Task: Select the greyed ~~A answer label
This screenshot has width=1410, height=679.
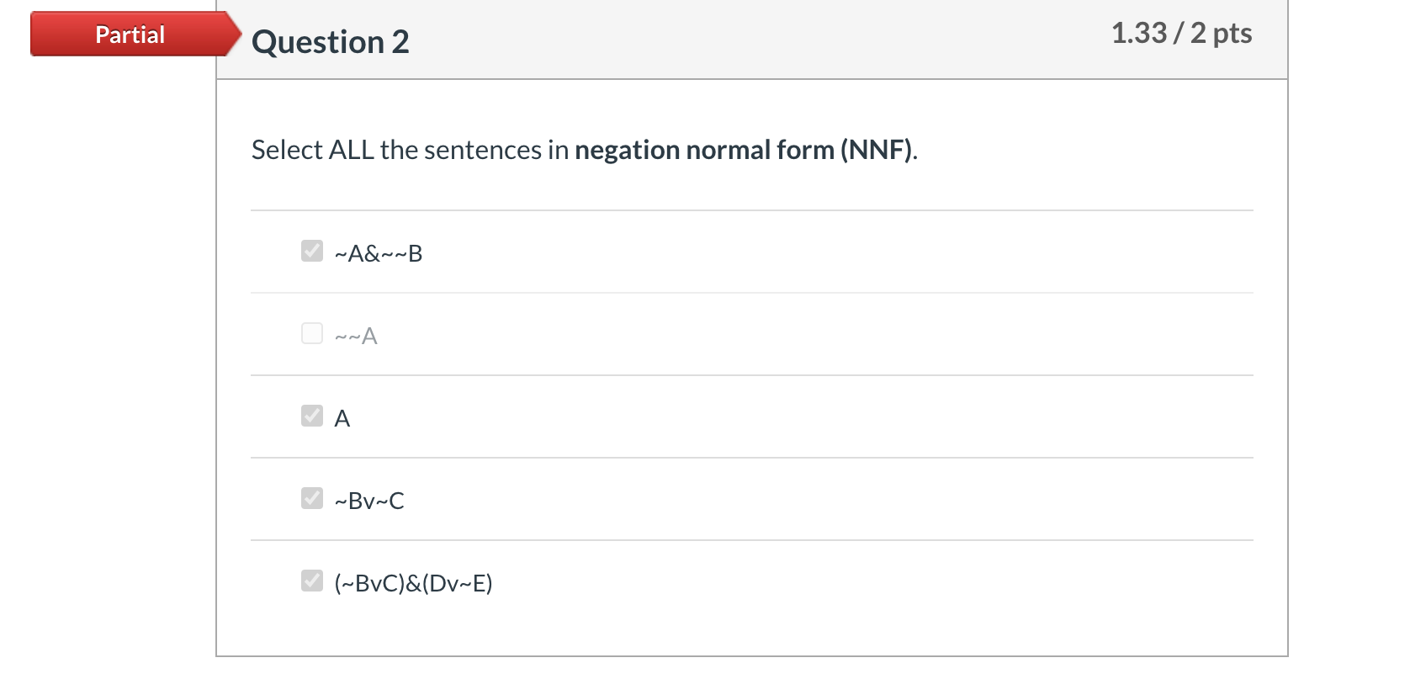Action: click(x=356, y=336)
